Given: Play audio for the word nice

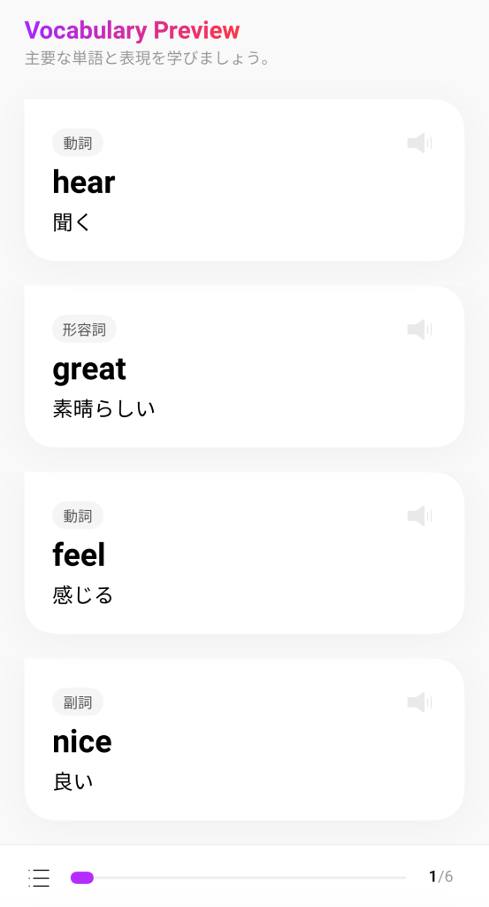Looking at the screenshot, I should pyautogui.click(x=420, y=702).
